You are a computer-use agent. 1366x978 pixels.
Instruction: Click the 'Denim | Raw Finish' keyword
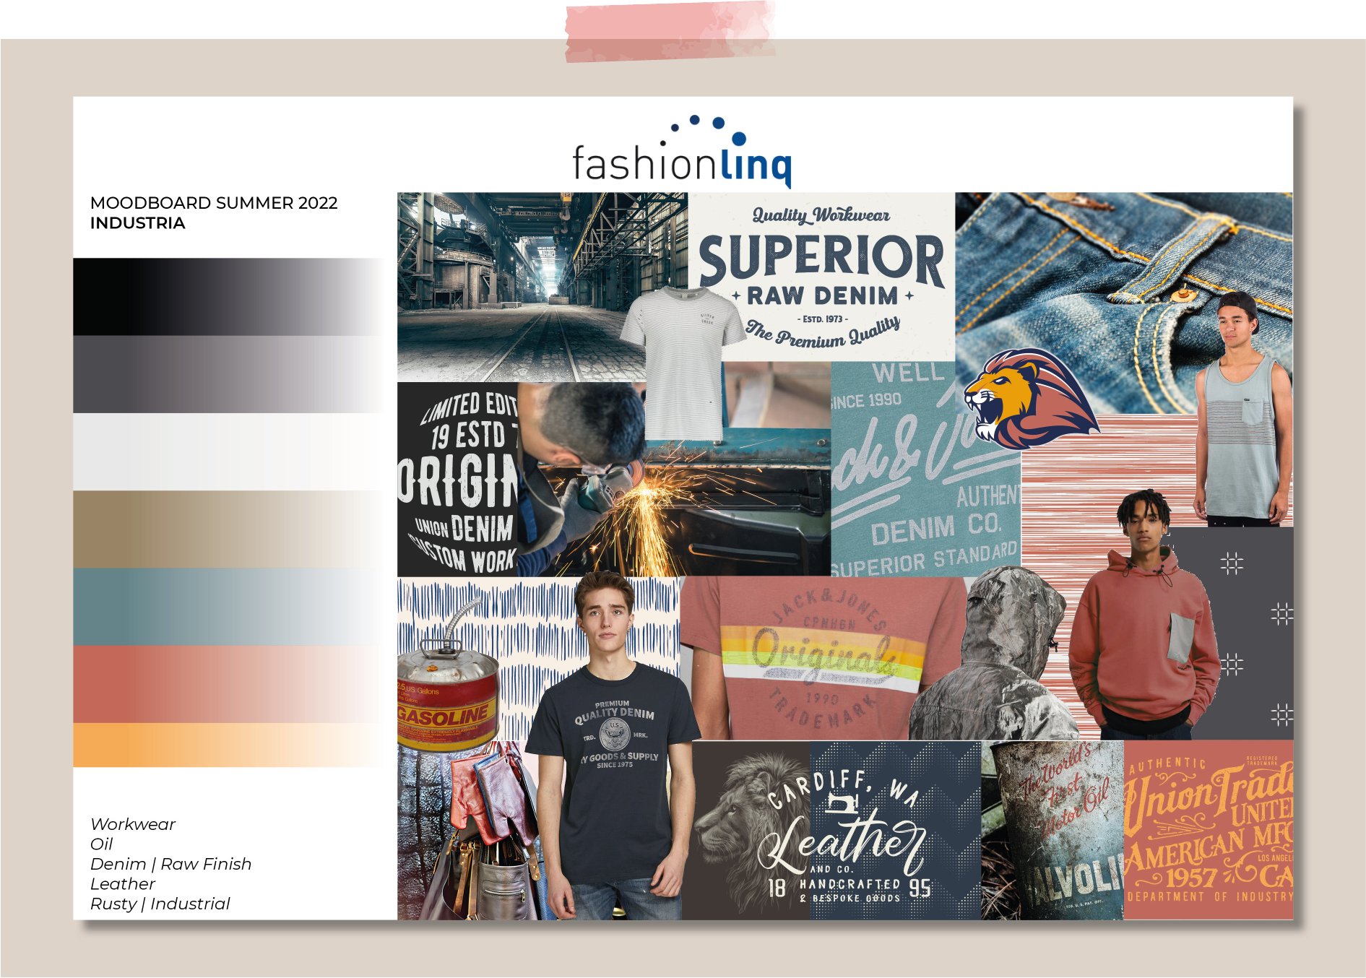tap(170, 864)
